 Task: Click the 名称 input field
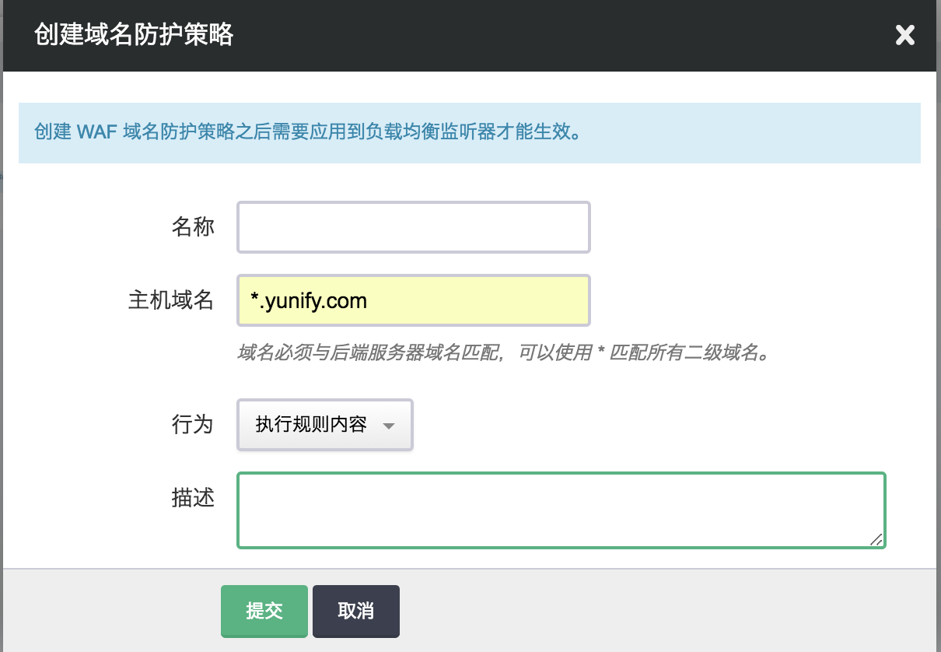[413, 227]
